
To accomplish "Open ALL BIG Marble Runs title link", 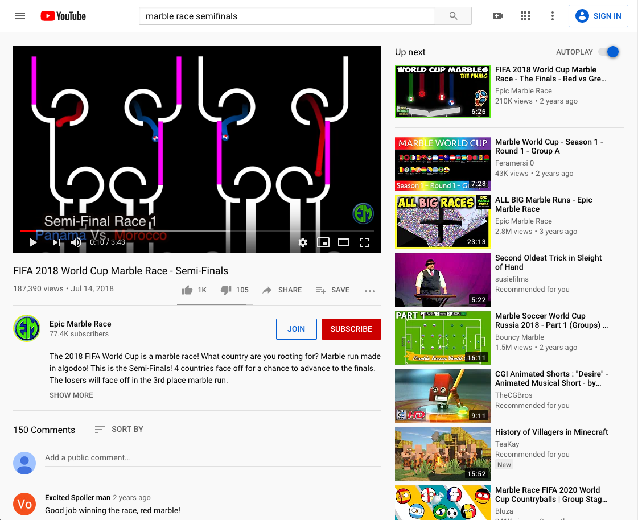I will coord(544,205).
